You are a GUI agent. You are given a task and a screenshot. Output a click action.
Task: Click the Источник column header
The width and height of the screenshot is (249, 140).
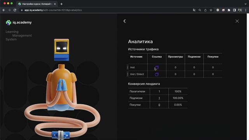point(136,57)
